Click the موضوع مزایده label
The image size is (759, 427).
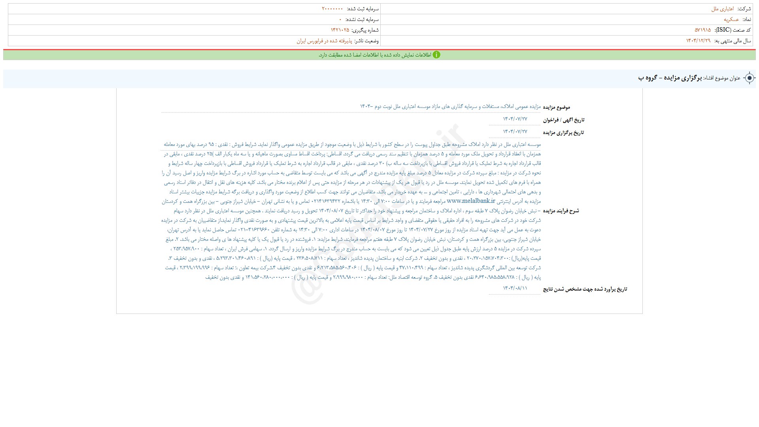point(556,107)
